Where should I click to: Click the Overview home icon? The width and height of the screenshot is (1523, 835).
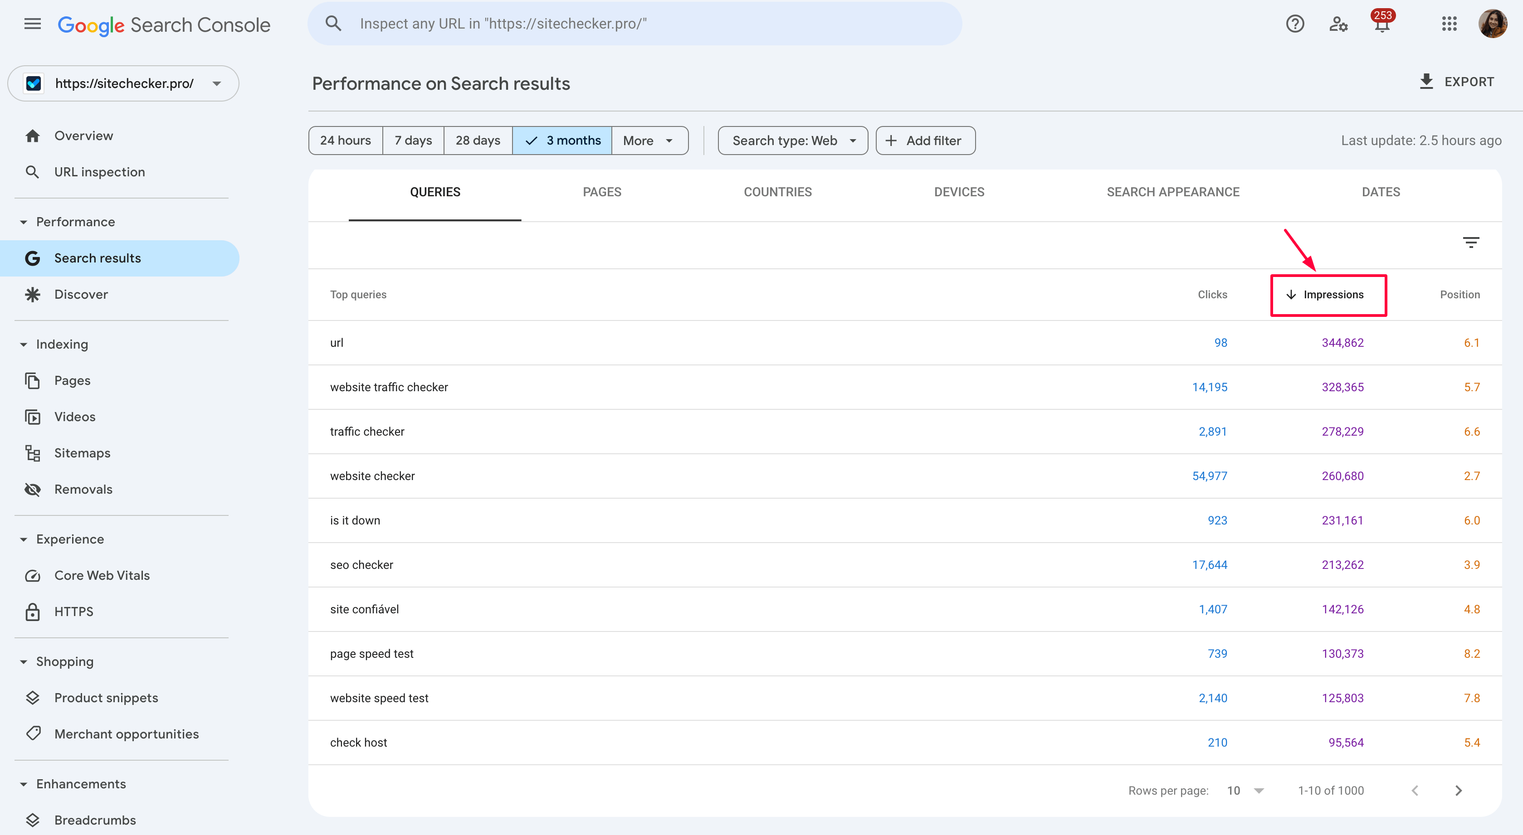point(33,136)
